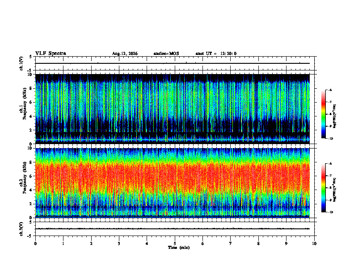This screenshot has width=354, height=273.
Task: Click the '3' tick on the time axis
Action: 119,244
